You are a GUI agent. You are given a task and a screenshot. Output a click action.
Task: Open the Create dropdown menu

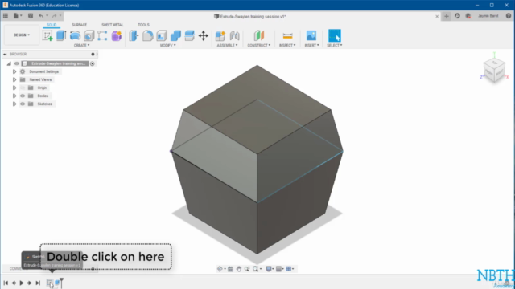[x=81, y=45]
